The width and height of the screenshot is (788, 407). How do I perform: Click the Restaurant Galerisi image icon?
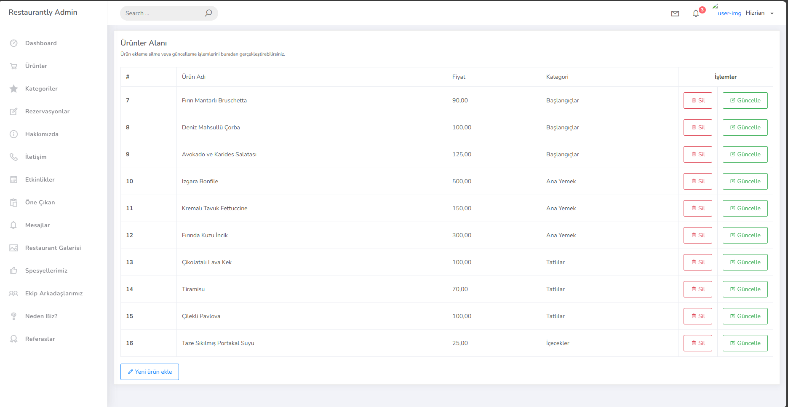point(14,248)
